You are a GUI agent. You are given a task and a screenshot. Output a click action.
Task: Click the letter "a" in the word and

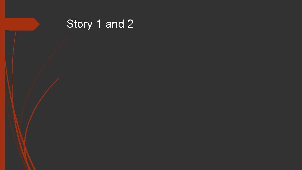point(109,24)
